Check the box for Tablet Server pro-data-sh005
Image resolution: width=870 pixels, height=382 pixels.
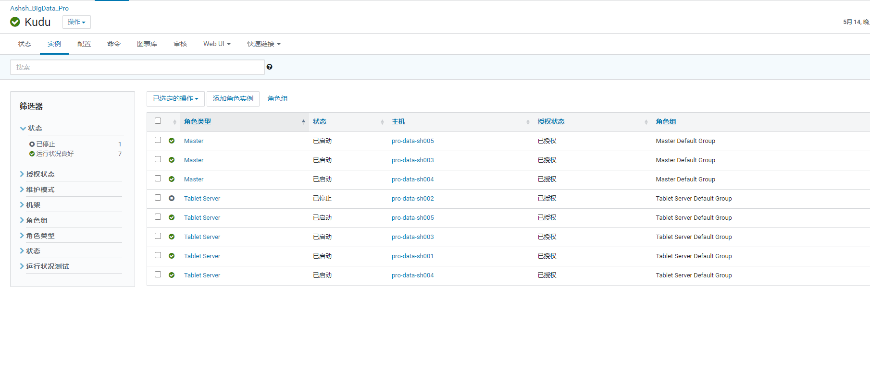[x=158, y=217]
